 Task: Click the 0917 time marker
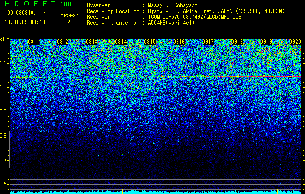point(208,42)
